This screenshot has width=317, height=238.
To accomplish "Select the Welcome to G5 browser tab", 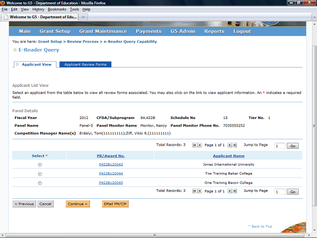I will (x=40, y=17).
